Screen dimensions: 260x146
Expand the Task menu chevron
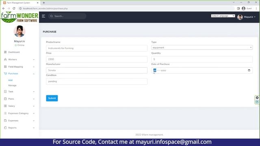tap(34, 92)
